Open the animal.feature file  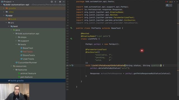coord(28,73)
